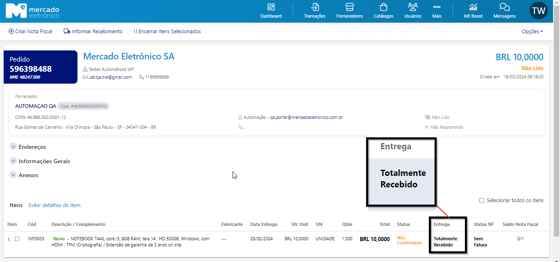This screenshot has height=262, width=560.
Task: Click Informar Recebimento with truck icon
Action: pos(93,31)
